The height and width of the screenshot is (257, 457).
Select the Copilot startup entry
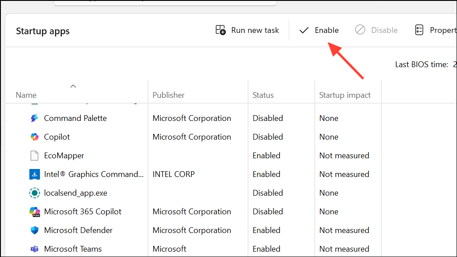[x=58, y=137]
